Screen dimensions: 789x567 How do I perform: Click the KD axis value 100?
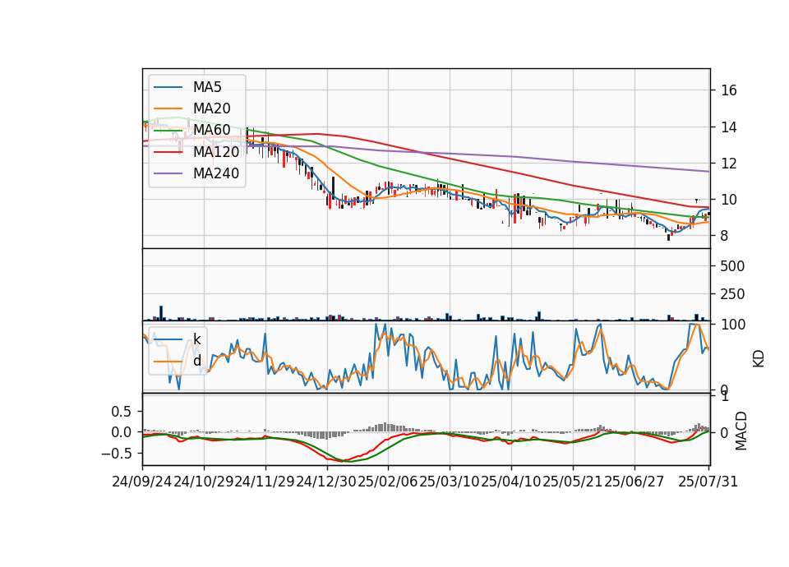732,325
